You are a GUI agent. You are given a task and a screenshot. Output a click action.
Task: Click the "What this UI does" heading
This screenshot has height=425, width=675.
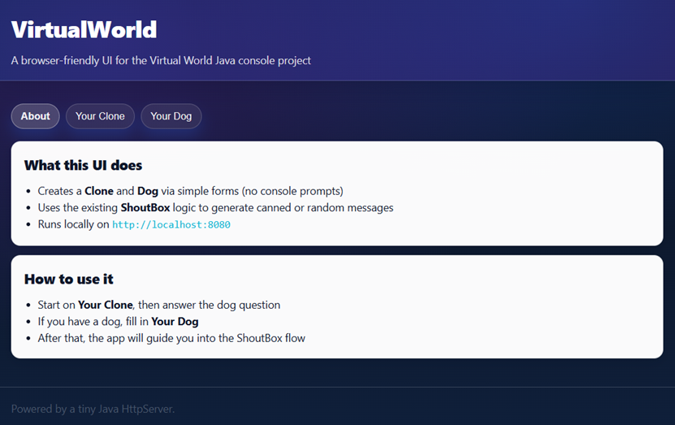point(83,166)
